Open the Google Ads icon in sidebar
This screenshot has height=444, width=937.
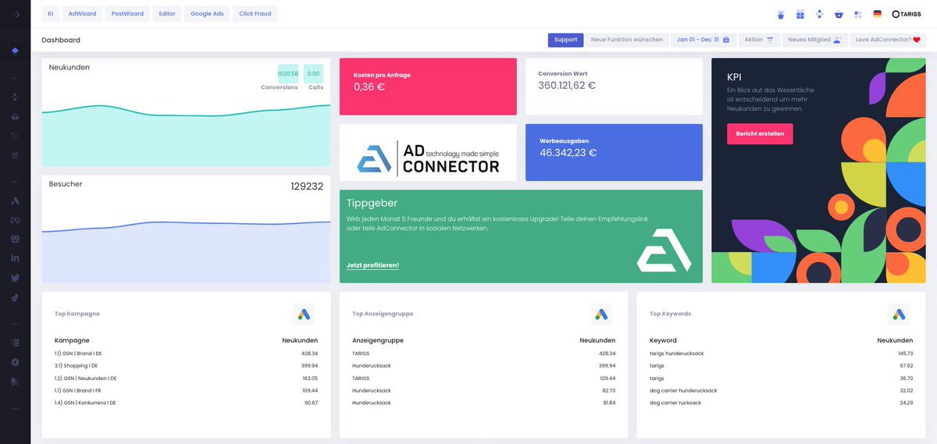click(15, 201)
